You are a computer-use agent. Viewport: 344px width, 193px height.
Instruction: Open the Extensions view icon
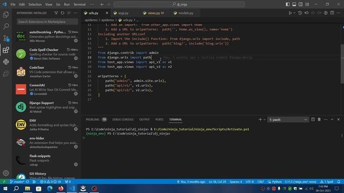6,50
